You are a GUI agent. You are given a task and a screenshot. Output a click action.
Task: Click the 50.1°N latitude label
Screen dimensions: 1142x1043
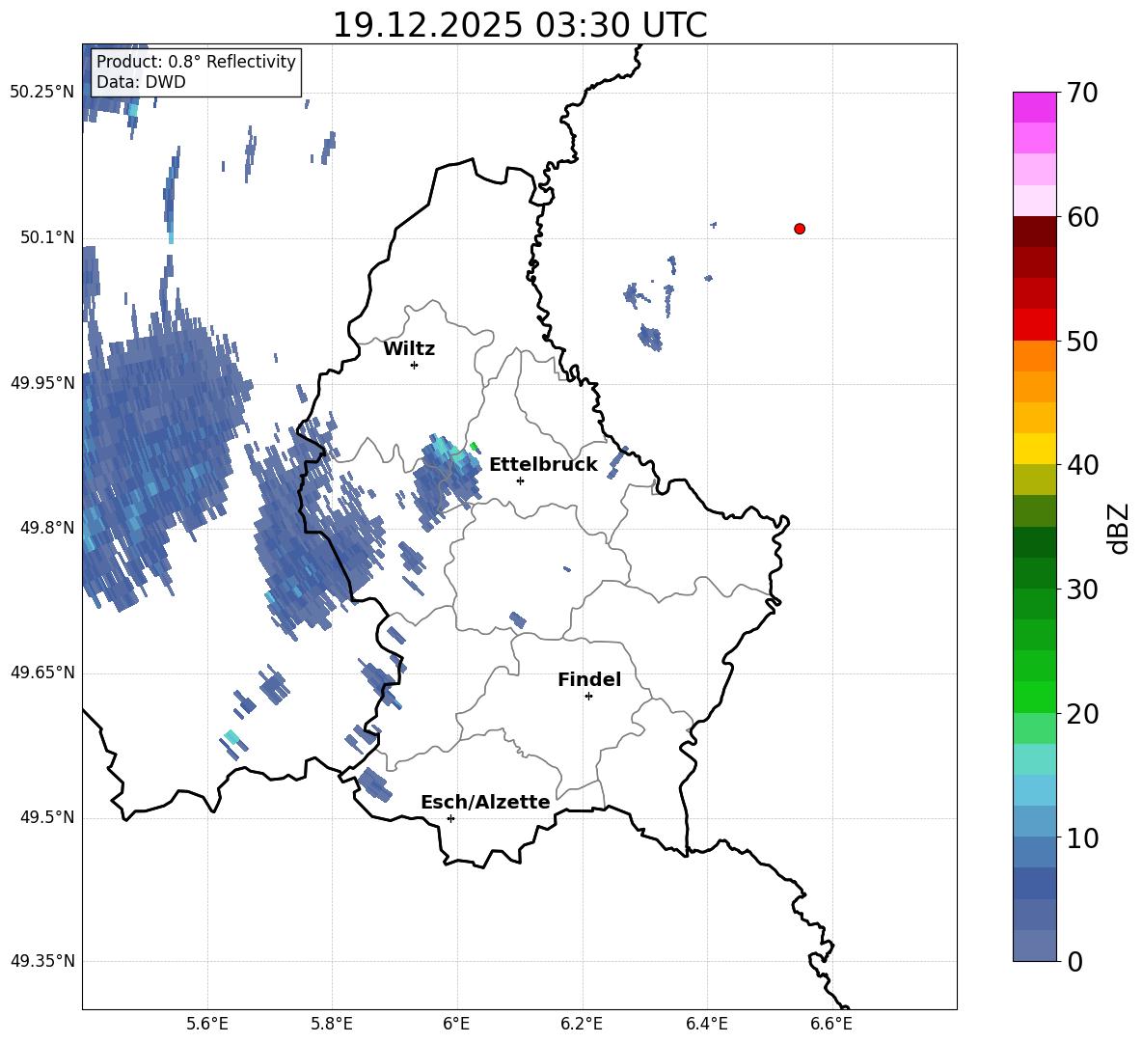[46, 238]
